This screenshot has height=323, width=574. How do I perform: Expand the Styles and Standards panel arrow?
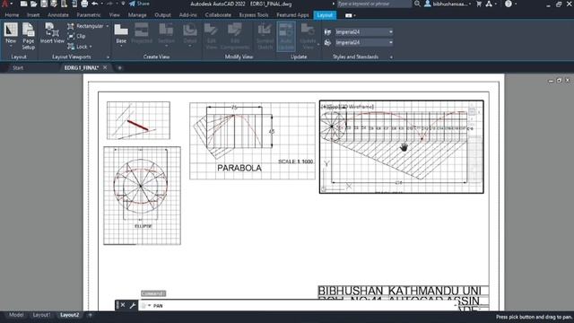[x=391, y=57]
